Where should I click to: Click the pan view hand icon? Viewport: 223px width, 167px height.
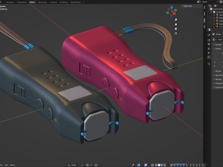point(176,24)
